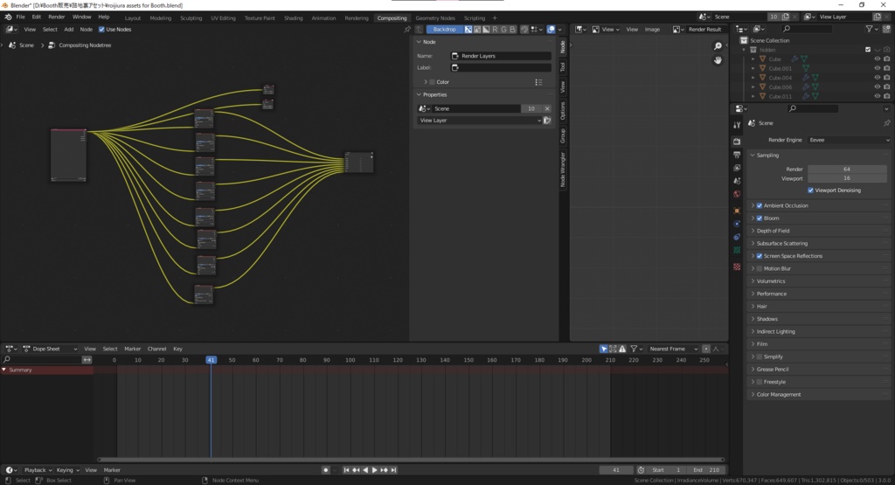Hide Cube.001 with its eye icon

tap(877, 68)
